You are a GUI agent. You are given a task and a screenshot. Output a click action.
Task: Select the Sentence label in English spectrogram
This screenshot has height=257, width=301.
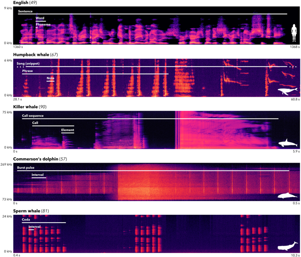point(25,11)
